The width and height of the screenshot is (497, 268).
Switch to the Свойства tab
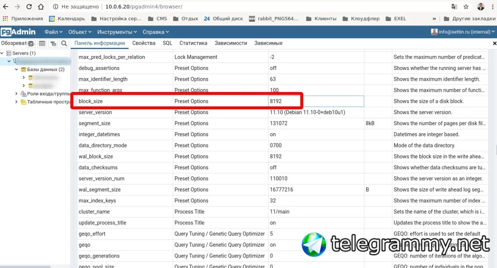[x=144, y=43]
